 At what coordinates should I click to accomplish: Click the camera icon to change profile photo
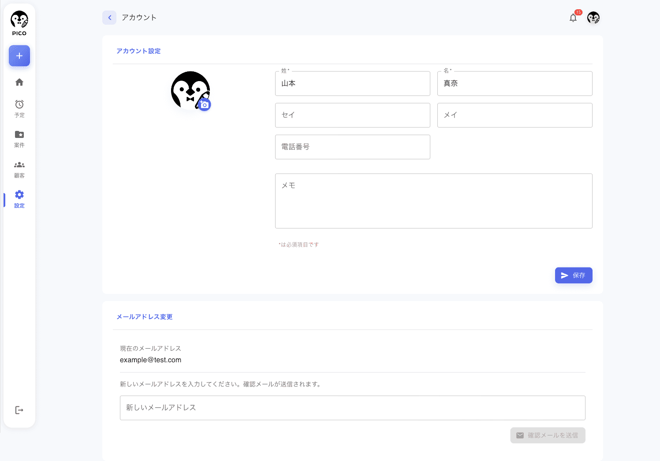pyautogui.click(x=204, y=105)
